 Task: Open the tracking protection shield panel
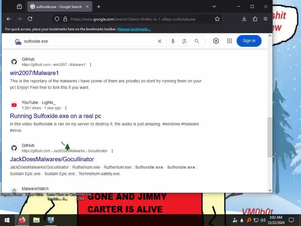pyautogui.click(x=57, y=19)
